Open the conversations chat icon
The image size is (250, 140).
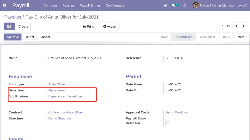point(173,5)
